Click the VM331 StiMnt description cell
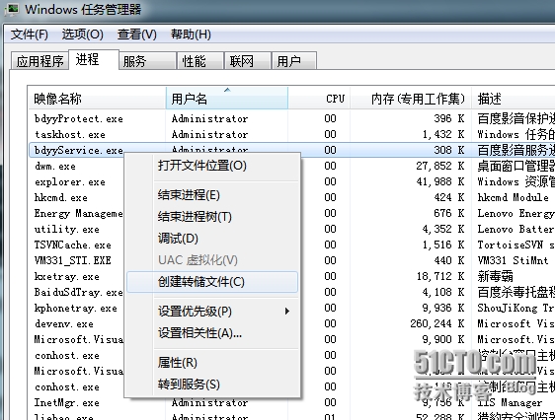This screenshot has width=555, height=420. click(x=513, y=260)
